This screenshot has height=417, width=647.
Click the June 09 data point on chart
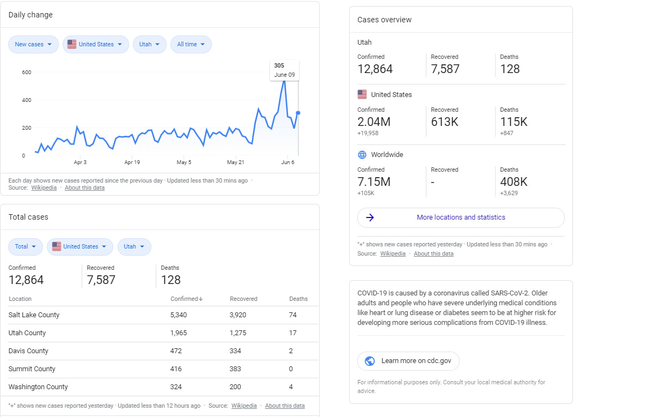[298, 113]
